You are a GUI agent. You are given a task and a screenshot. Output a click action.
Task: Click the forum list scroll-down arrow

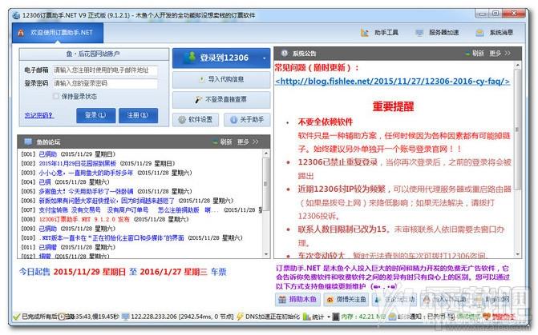pos(266,254)
